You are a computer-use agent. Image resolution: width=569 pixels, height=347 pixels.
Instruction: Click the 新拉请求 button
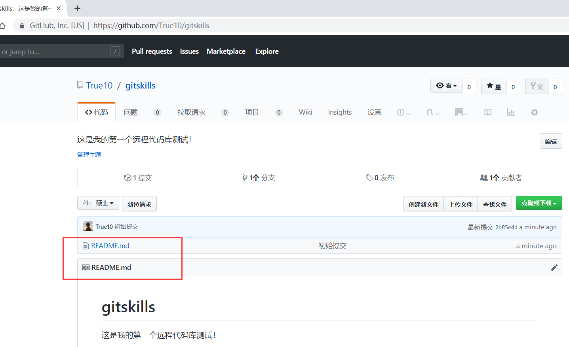click(139, 204)
